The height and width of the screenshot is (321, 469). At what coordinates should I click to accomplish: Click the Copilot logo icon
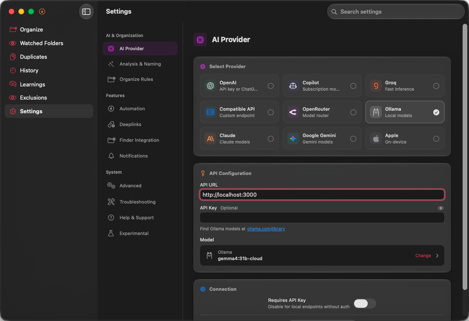coord(293,86)
